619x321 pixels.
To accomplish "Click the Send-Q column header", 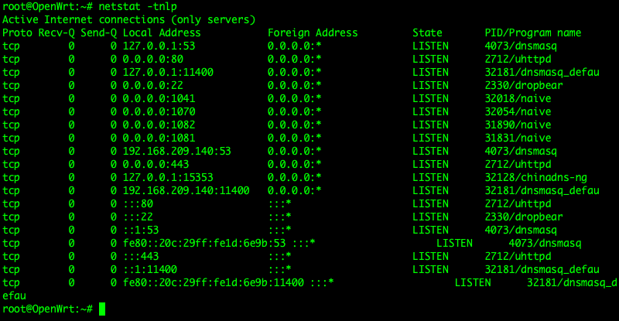I will click(98, 33).
